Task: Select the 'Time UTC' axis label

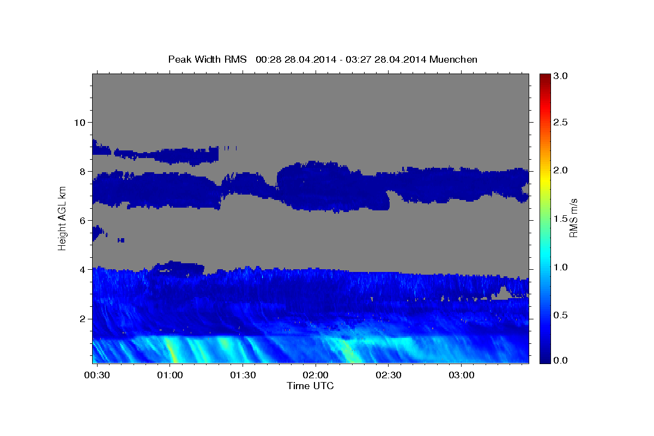Action: (310, 386)
